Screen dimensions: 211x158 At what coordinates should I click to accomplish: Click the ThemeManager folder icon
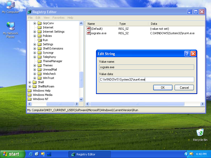(x=39, y=61)
